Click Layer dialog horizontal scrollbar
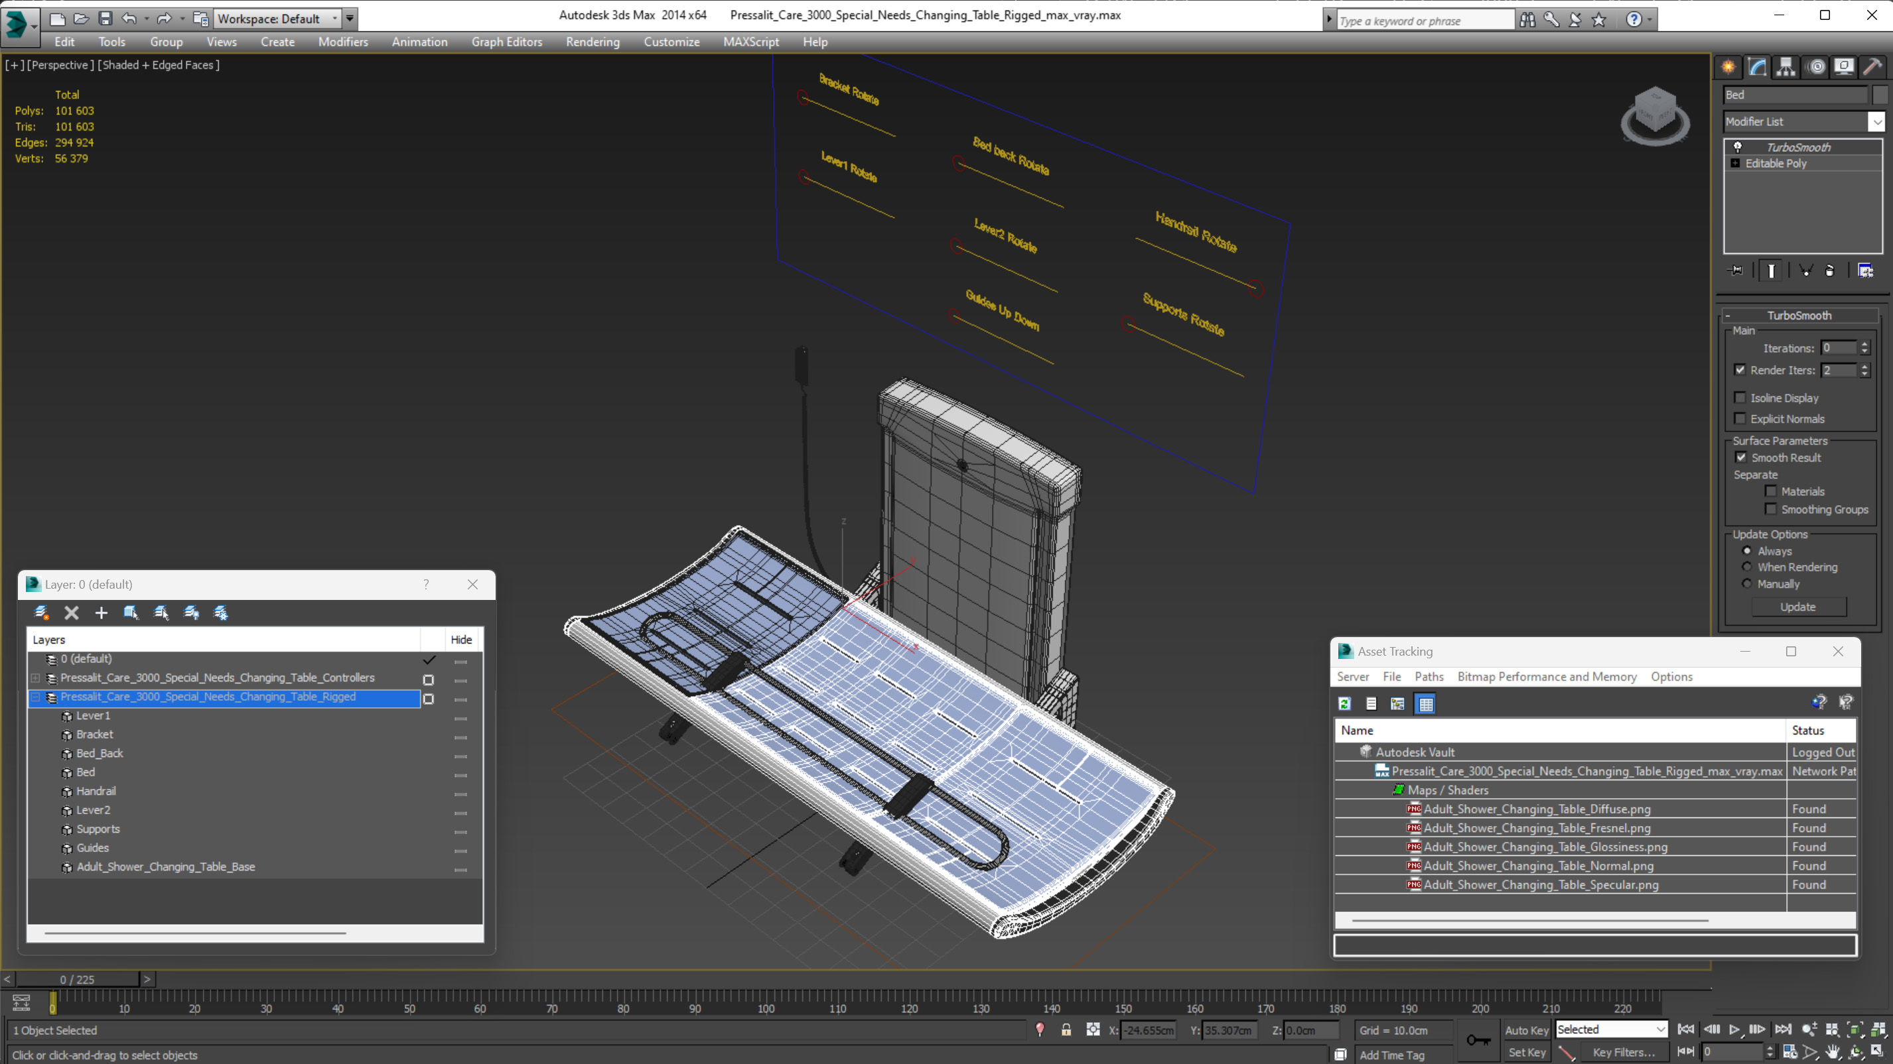 194,933
